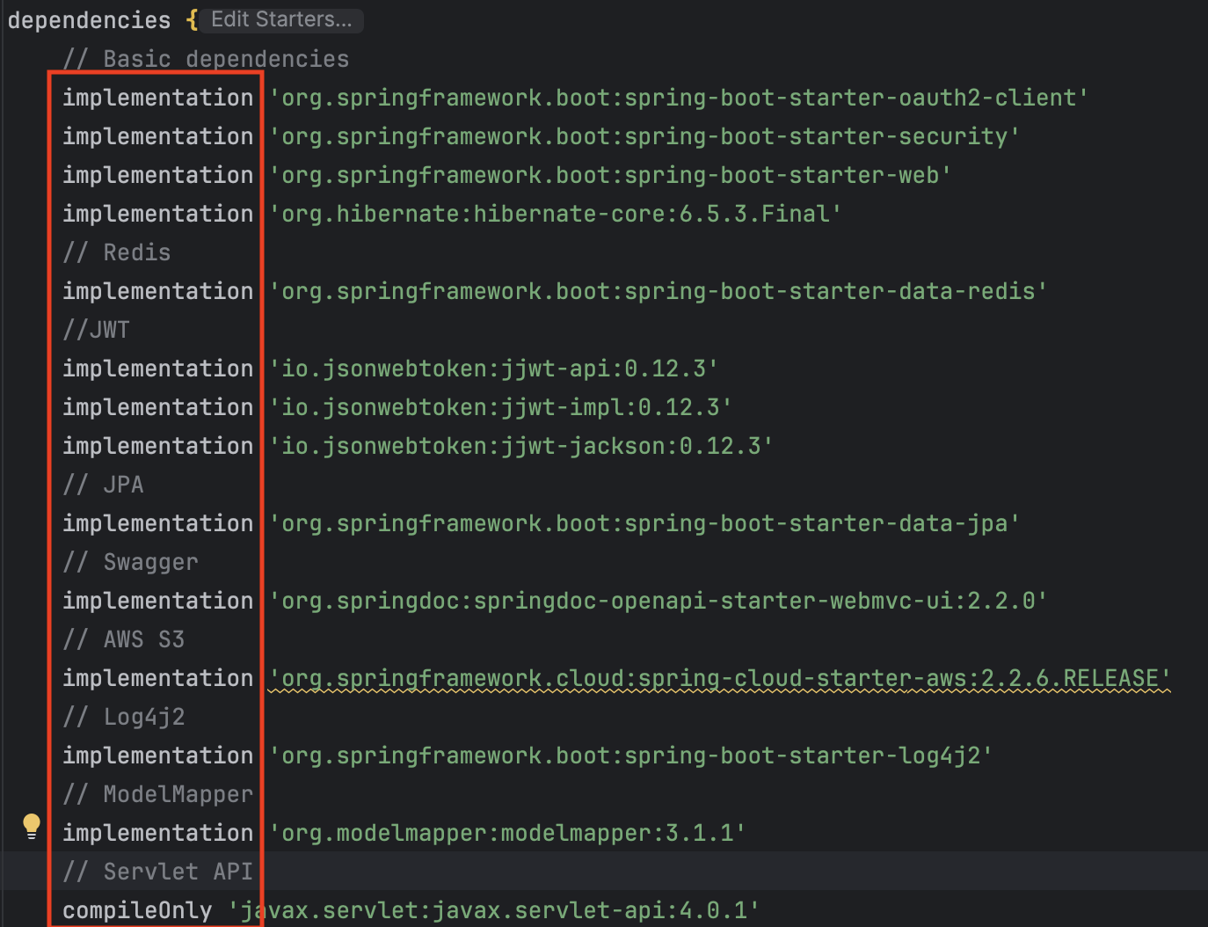Image resolution: width=1208 pixels, height=927 pixels.
Task: Click the underlined spring-cloud-starter-aws:2.2.6.RELEASE string
Action: pyautogui.click(x=719, y=678)
